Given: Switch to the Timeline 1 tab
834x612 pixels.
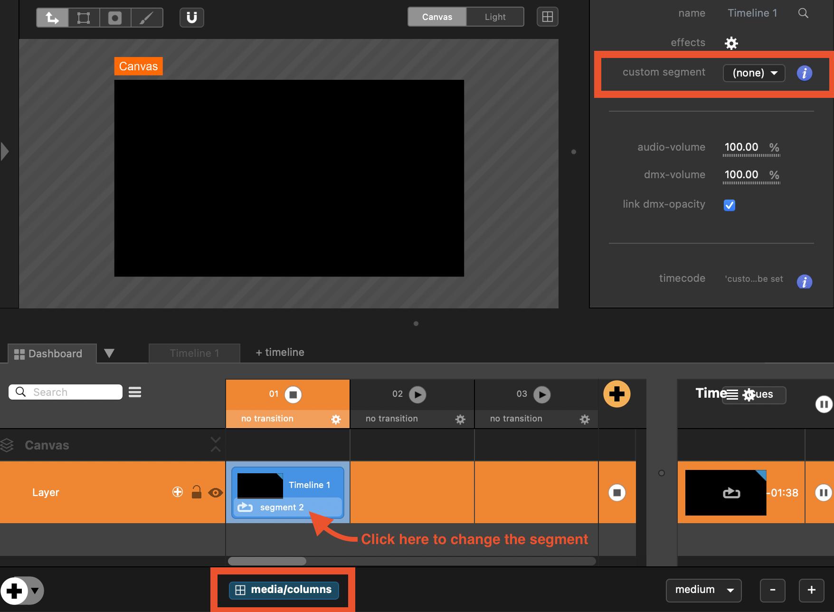Looking at the screenshot, I should (194, 353).
